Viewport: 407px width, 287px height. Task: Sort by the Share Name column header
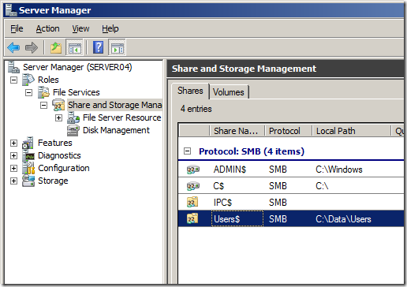click(x=237, y=131)
